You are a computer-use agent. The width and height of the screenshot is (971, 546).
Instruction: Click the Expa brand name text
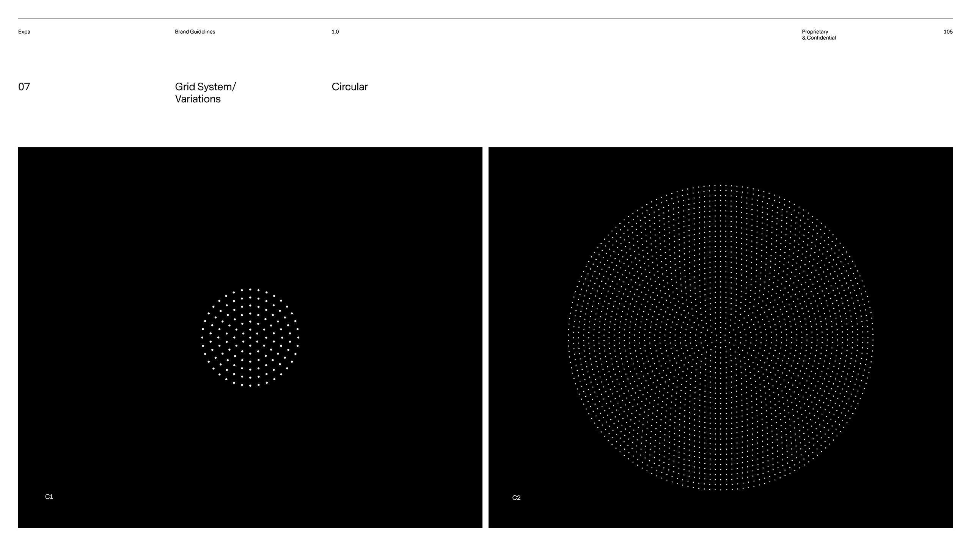[24, 32]
